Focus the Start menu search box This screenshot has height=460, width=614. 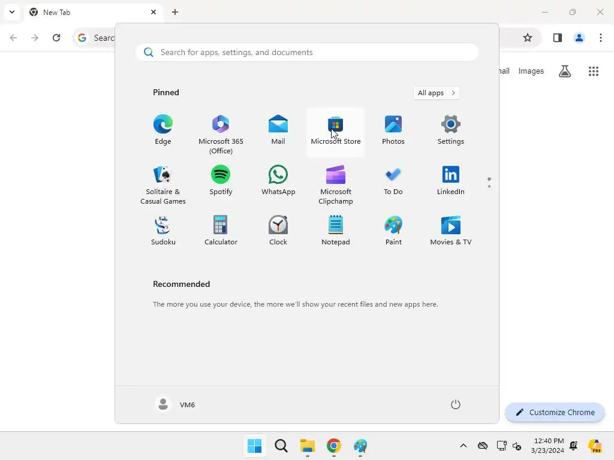coord(307,53)
